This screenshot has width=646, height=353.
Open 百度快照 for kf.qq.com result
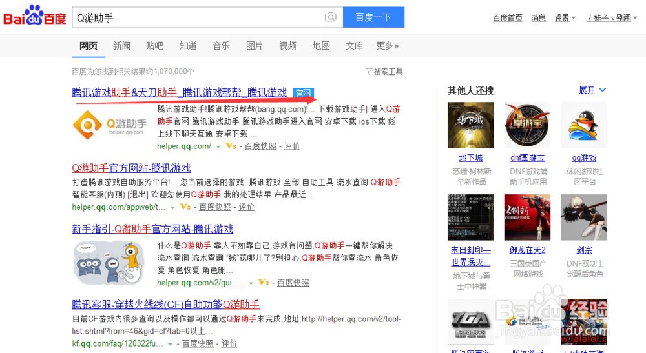197,343
